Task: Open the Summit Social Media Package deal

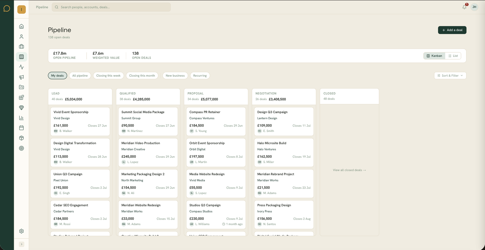Action: coord(148,121)
